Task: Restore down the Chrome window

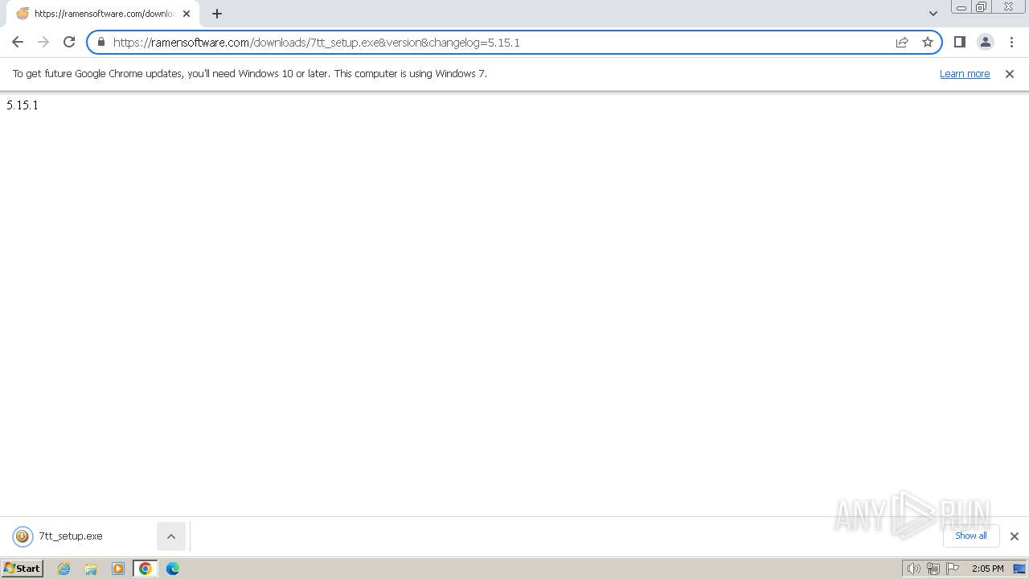Action: (x=982, y=7)
